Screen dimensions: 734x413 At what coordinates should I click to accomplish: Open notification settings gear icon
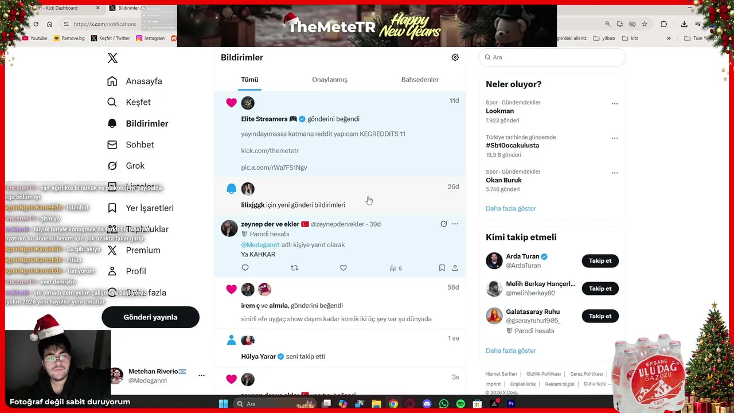pyautogui.click(x=455, y=57)
